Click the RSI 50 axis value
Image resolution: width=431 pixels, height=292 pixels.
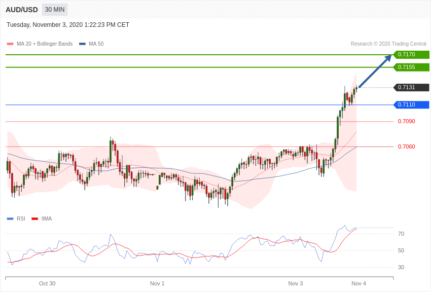401,251
